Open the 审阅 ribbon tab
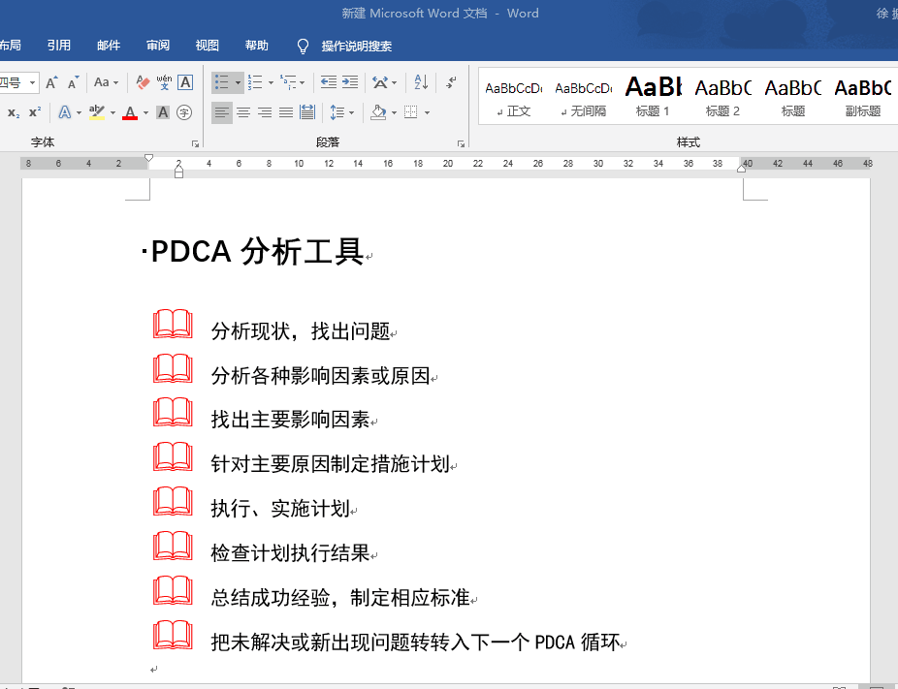 (157, 46)
